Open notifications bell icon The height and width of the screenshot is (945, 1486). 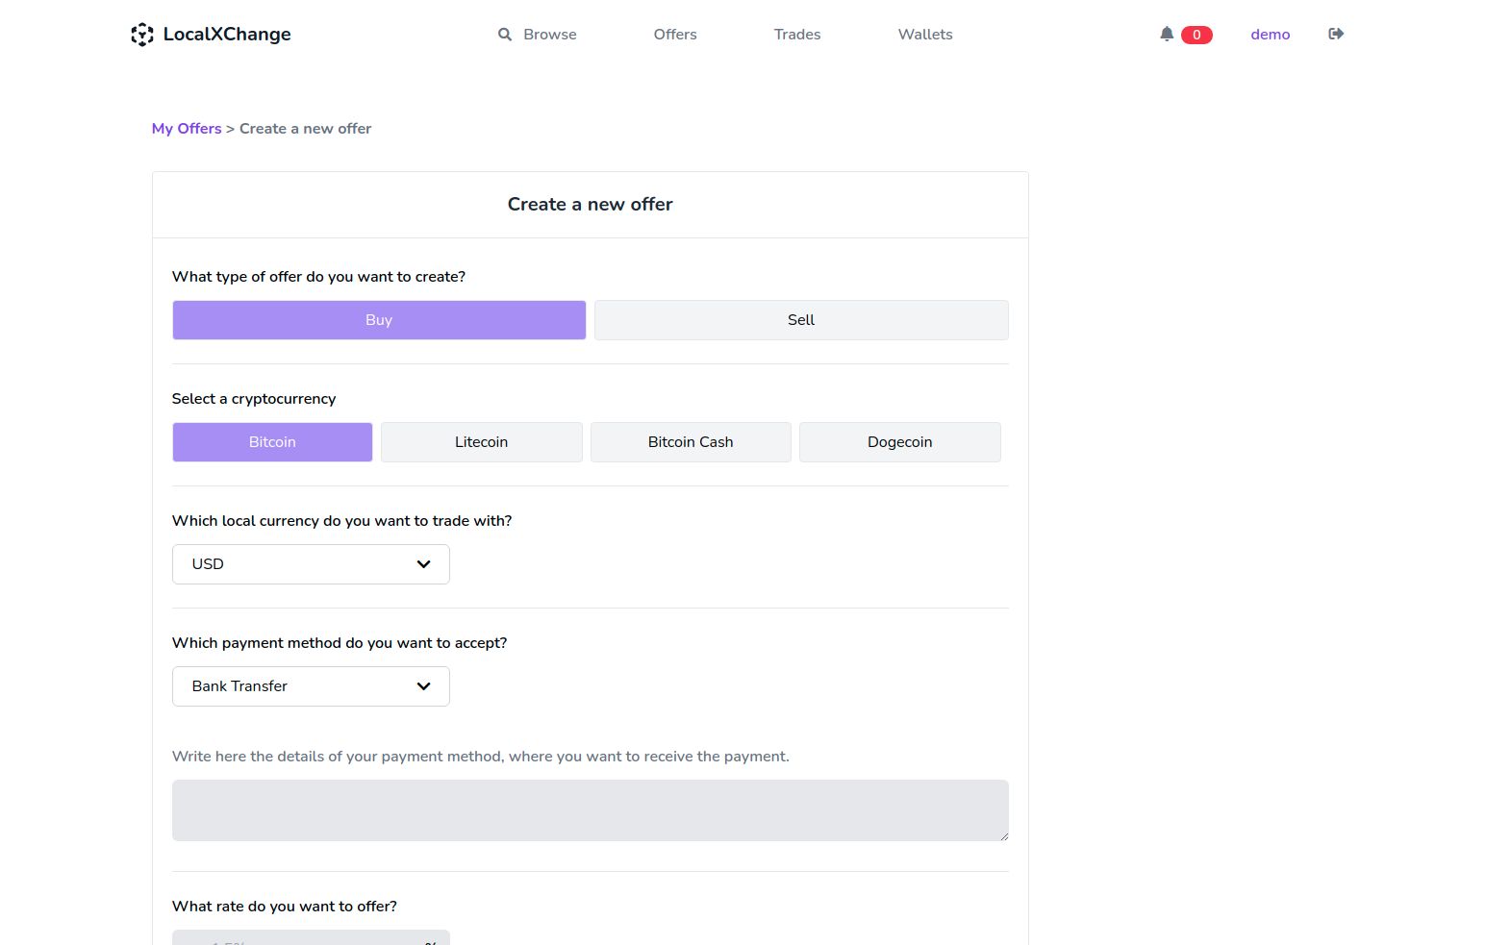point(1167,35)
